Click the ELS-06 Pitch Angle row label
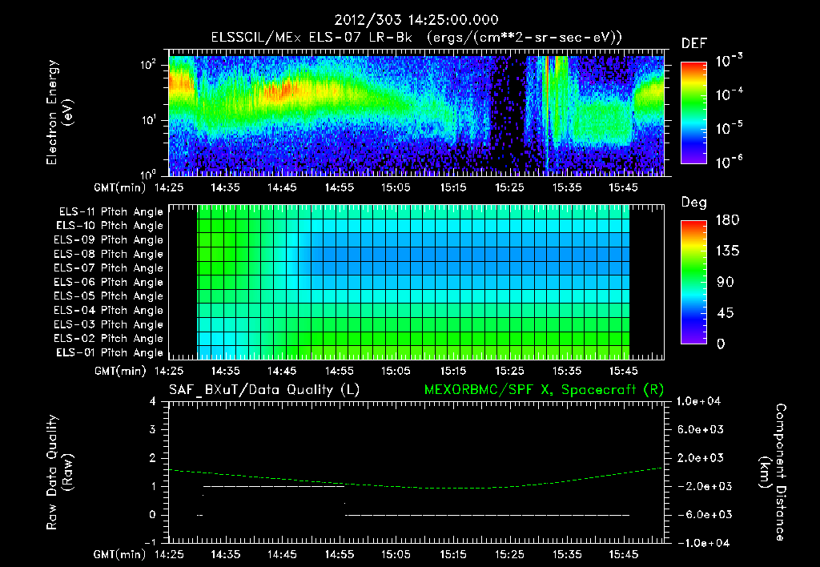 (x=109, y=283)
